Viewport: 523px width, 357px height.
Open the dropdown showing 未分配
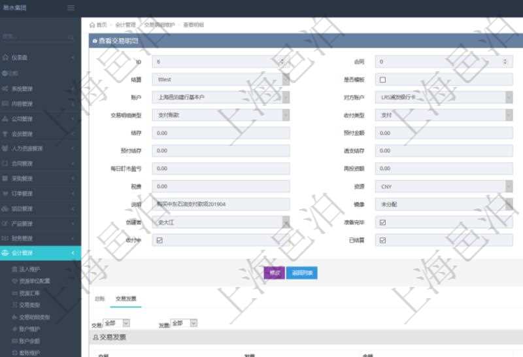(x=444, y=204)
